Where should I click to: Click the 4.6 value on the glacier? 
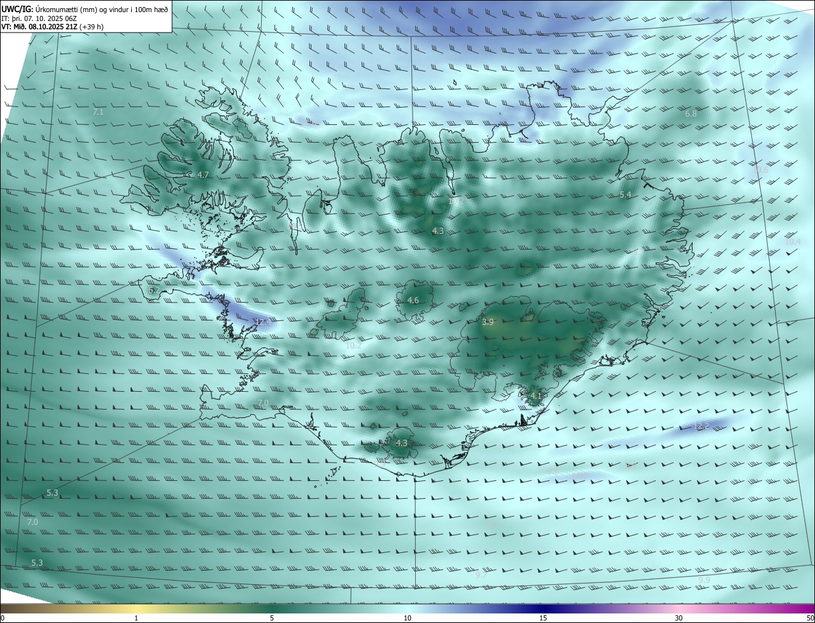click(413, 301)
